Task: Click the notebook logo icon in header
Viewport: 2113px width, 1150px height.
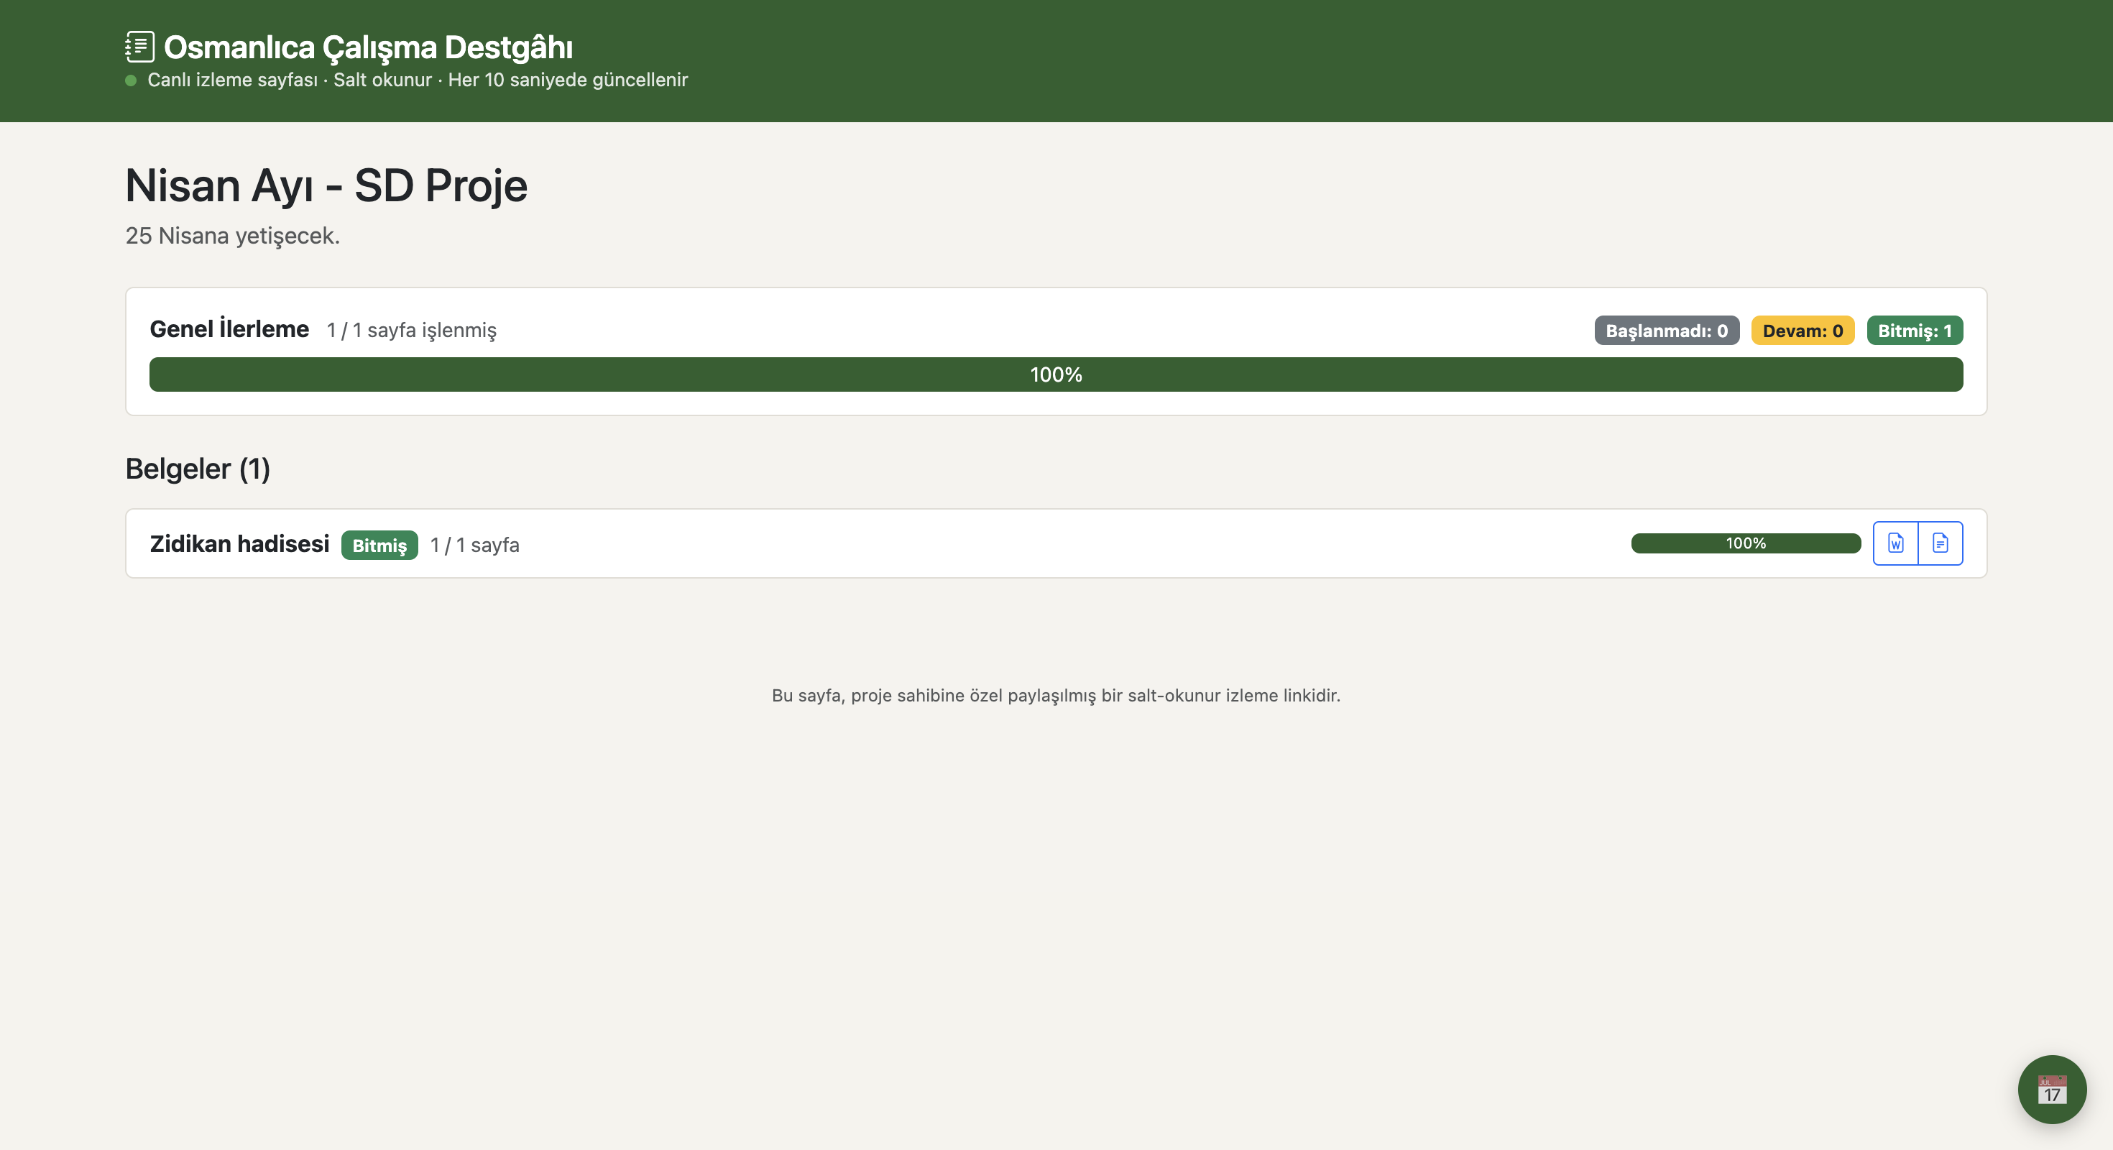Action: coord(139,47)
